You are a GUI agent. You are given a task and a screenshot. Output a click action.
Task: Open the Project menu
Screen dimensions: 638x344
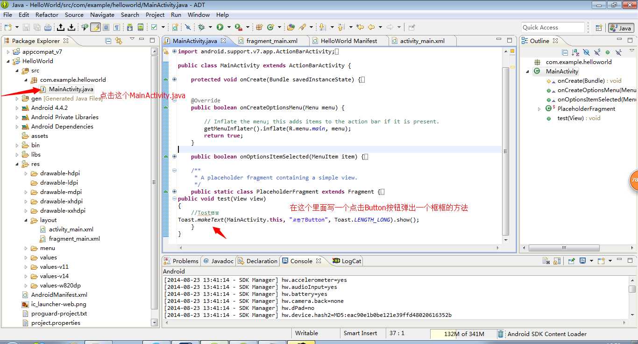tap(155, 14)
